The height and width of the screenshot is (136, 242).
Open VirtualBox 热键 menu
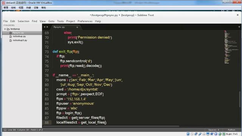28,8
